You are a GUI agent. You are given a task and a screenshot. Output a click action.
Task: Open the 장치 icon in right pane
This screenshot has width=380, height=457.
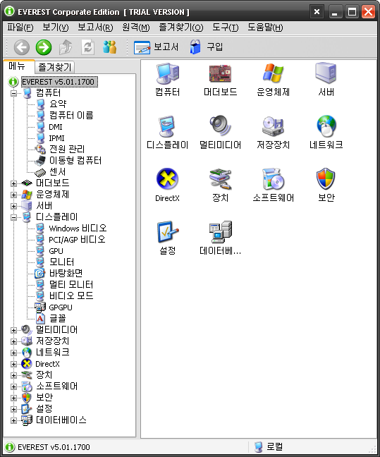(x=220, y=178)
